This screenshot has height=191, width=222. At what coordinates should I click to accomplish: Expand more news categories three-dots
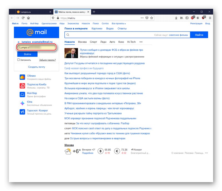click(x=141, y=42)
